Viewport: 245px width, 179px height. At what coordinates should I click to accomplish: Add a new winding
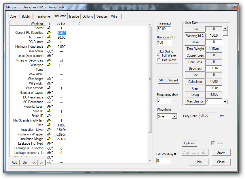(14, 163)
